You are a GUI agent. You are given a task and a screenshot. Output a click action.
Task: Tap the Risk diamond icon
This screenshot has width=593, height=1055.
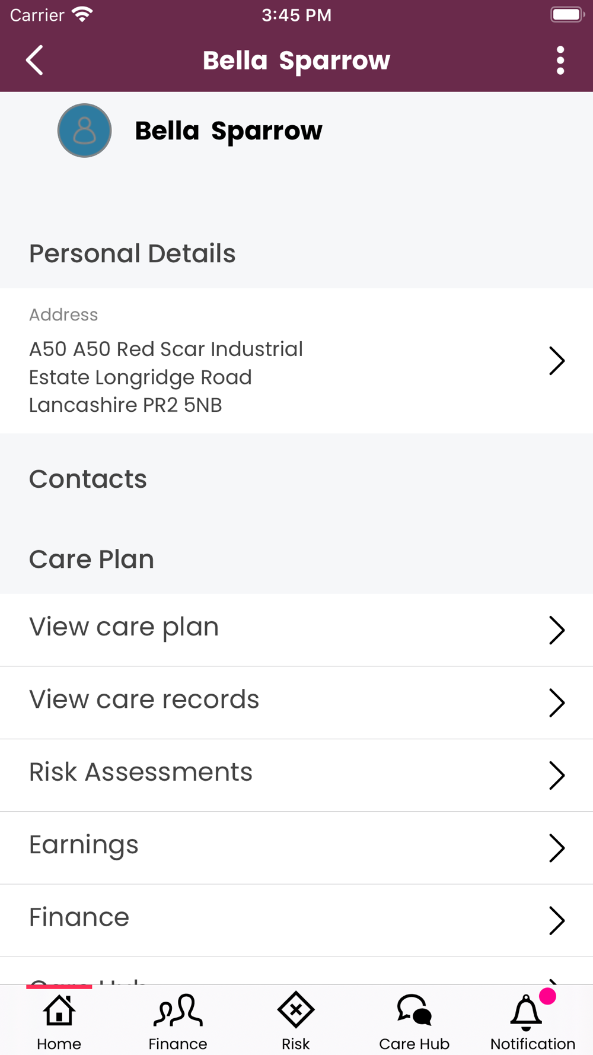[296, 1010]
